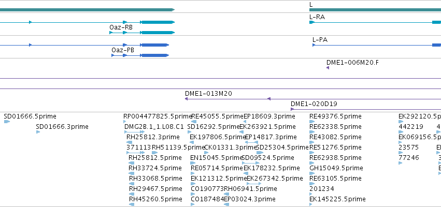Click the 201234 feature label
Image resolution: width=441 pixels, height=207 pixels.
tap(322, 189)
